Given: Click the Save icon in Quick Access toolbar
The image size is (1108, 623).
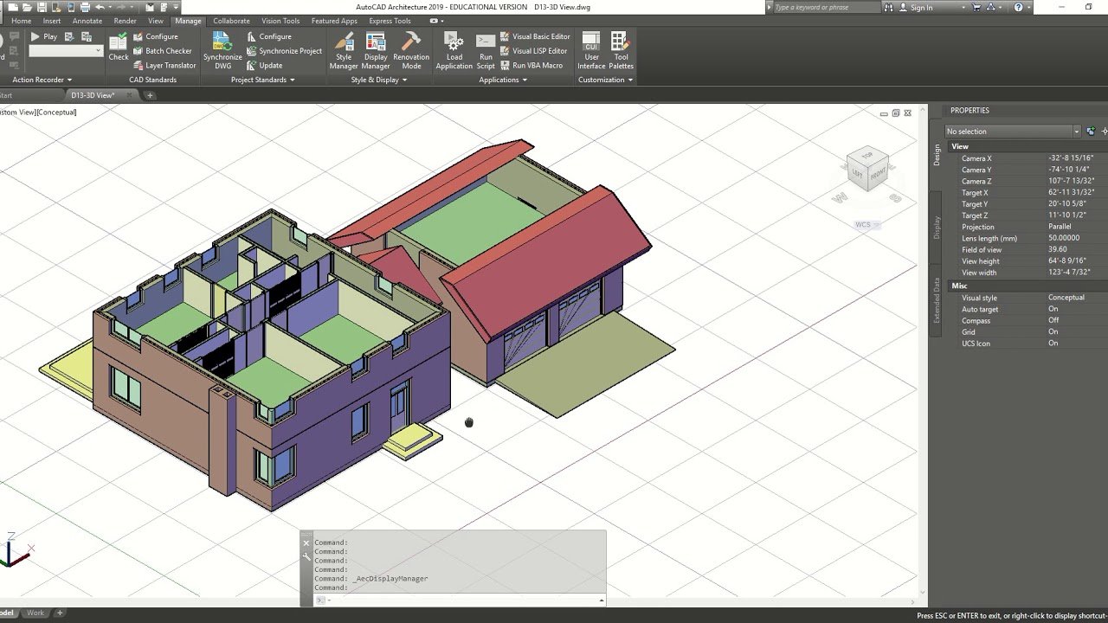Looking at the screenshot, I should point(42,7).
